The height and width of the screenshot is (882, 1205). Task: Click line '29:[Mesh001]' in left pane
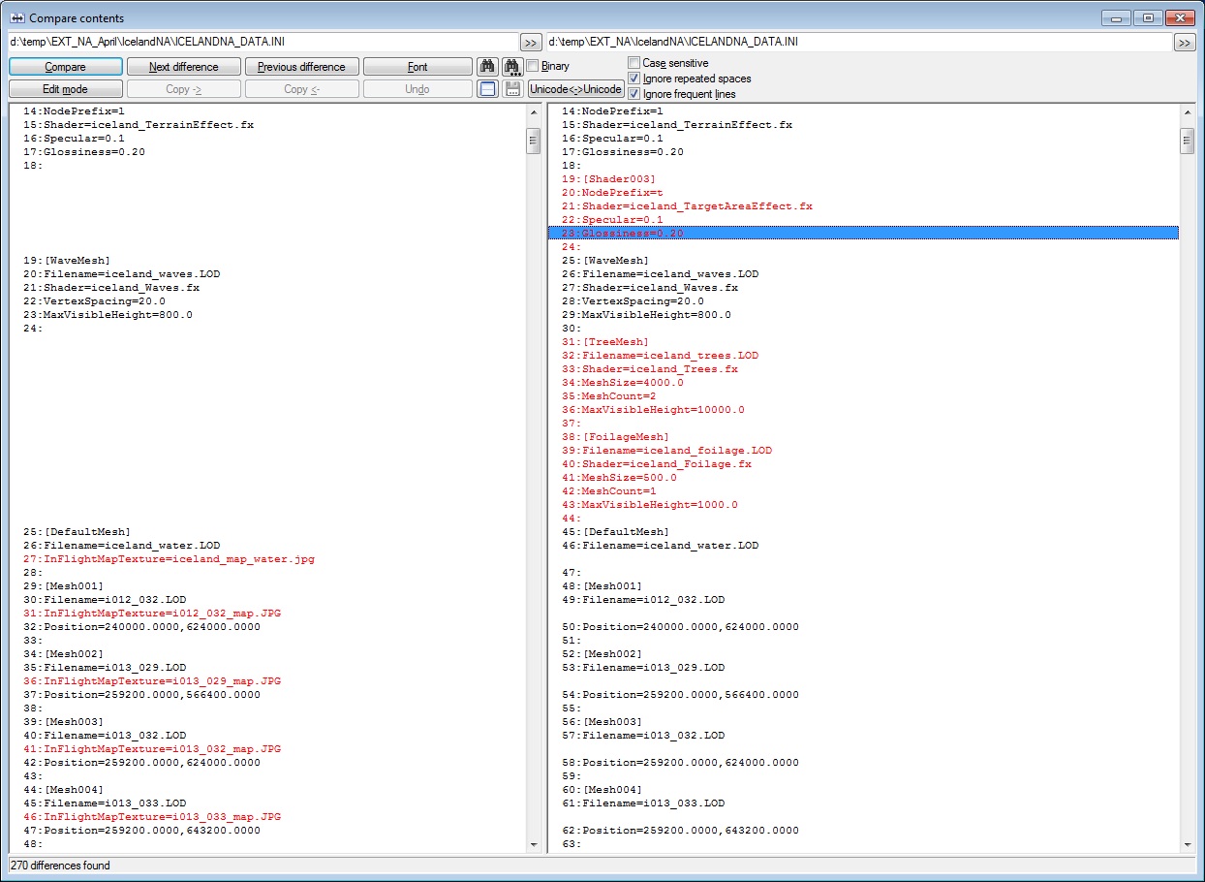coord(63,586)
